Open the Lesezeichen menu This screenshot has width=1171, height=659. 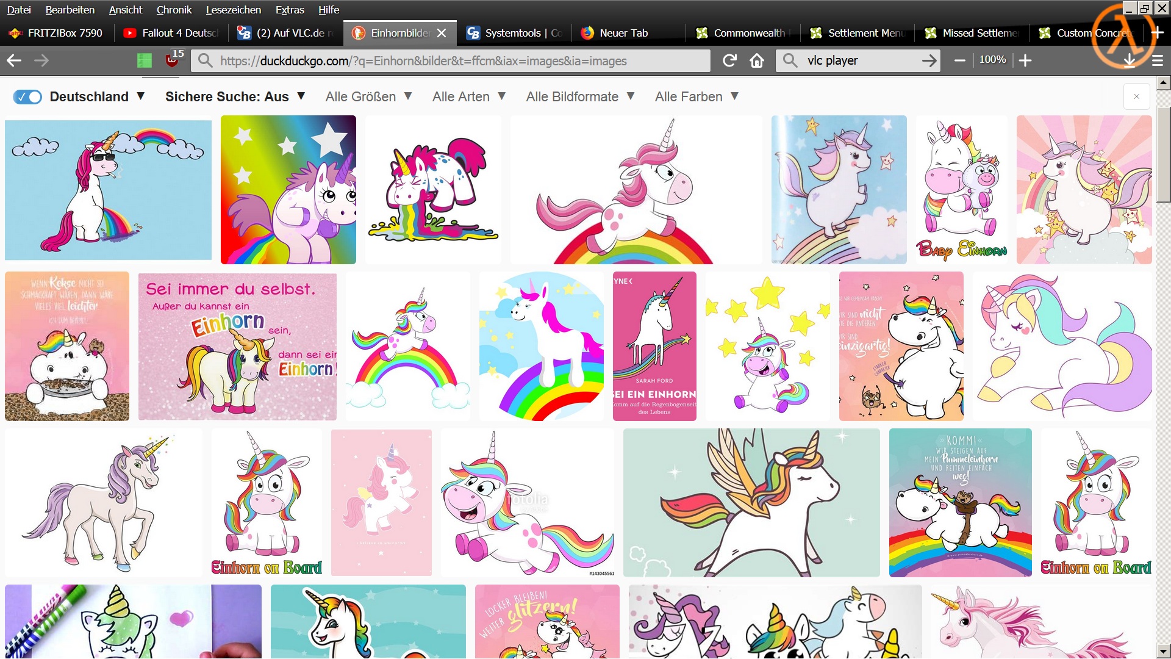(233, 10)
